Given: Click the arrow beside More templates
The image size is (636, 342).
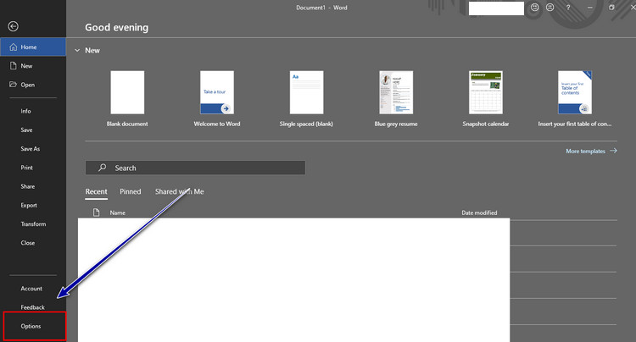Looking at the screenshot, I should click(x=613, y=151).
